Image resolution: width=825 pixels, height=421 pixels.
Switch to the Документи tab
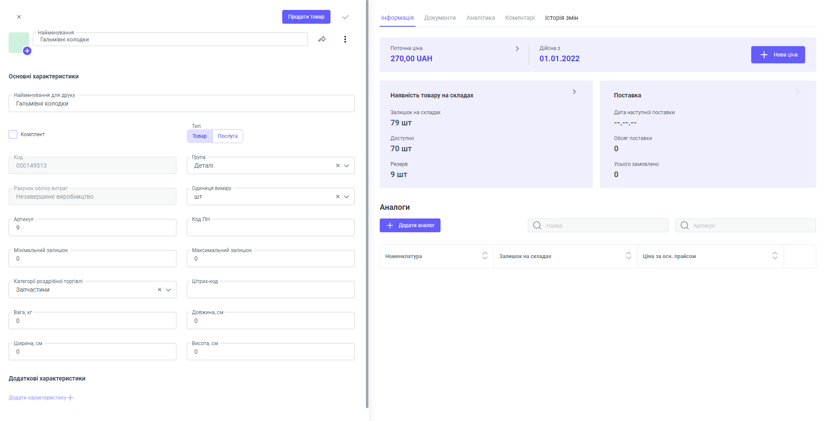pyautogui.click(x=440, y=18)
